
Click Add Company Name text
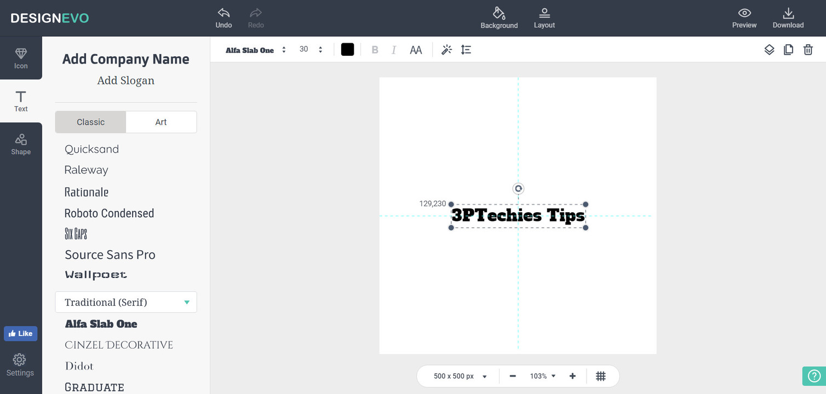[x=125, y=59]
